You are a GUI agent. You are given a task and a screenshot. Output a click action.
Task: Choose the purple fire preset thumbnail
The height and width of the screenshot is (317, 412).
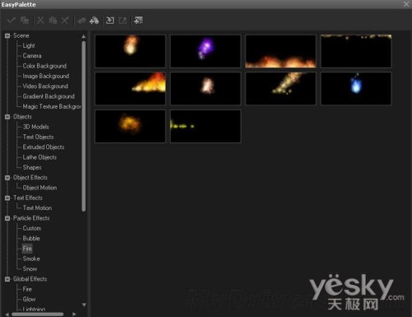[x=205, y=51]
